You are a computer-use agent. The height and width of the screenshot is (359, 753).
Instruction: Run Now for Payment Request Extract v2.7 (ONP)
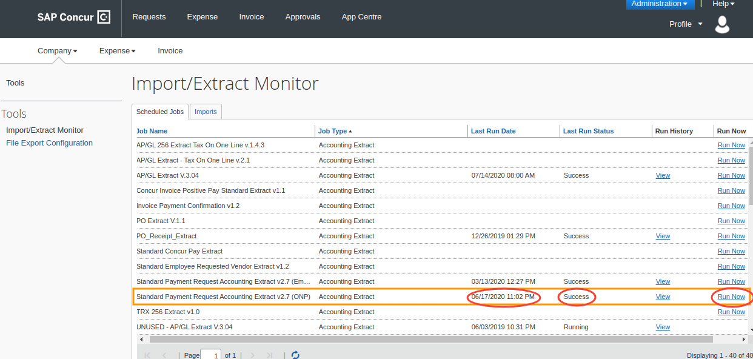pyautogui.click(x=731, y=297)
